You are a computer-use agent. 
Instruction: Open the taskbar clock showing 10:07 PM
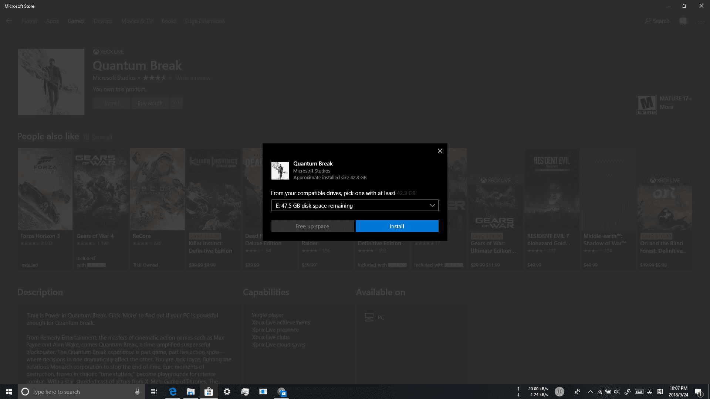(679, 392)
